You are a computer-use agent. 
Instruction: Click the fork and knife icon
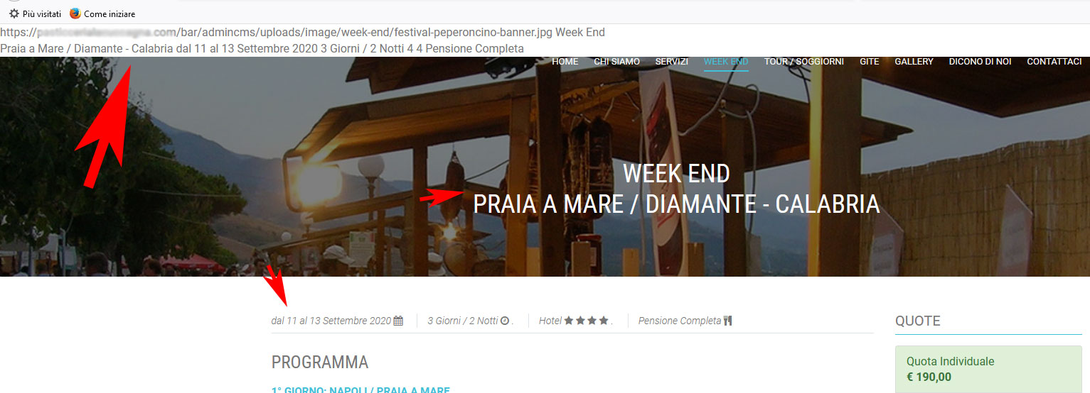point(727,321)
